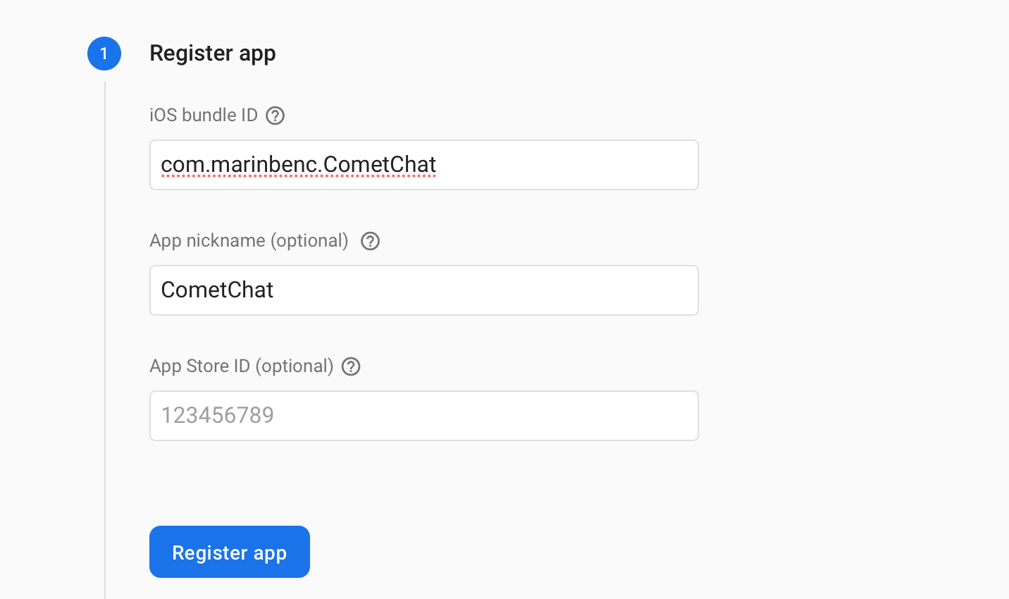Focus the iOS bundle ID text field
The height and width of the screenshot is (599, 1009).
(424, 165)
